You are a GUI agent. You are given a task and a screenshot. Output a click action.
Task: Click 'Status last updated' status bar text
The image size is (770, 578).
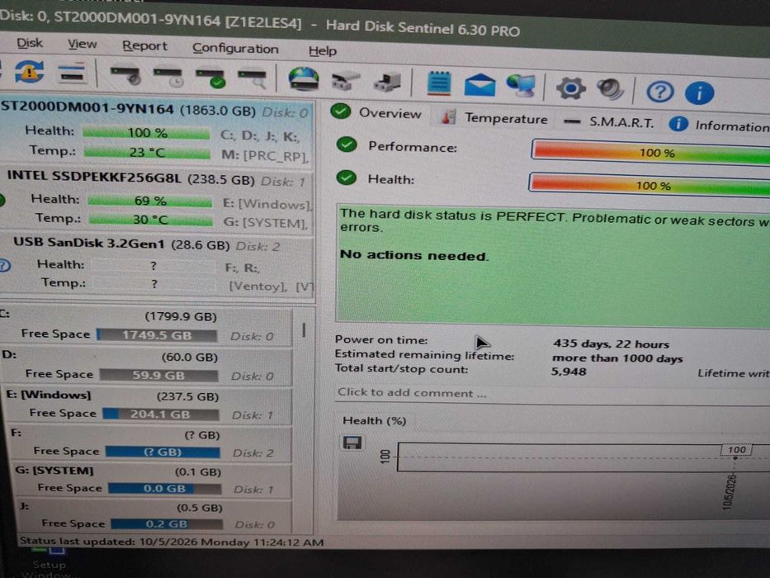tap(172, 542)
